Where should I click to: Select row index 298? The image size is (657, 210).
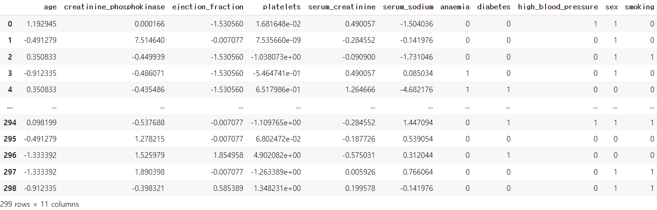click(x=10, y=188)
